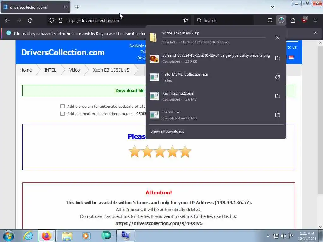Screen dimensions: 323x242
Task: Open the Firefox hamburger menu
Action: tap(315, 20)
